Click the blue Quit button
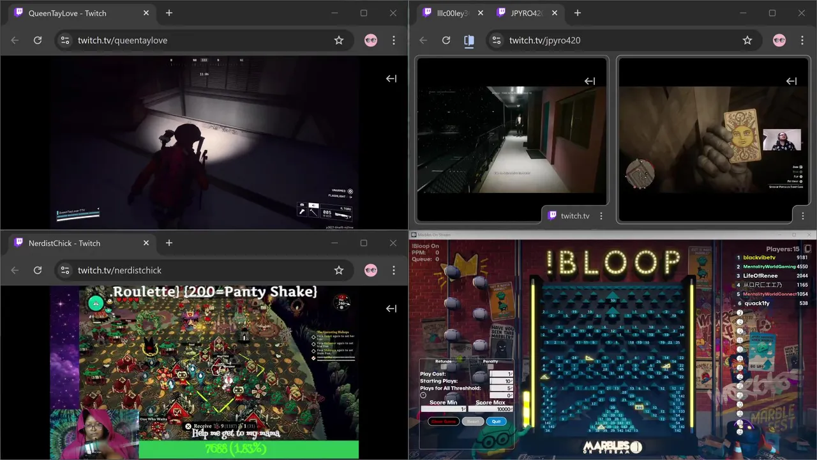This screenshot has height=460, width=817. coord(497,421)
